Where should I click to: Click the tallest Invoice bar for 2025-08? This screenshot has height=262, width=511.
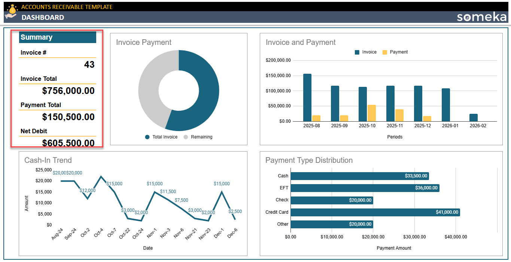coord(308,97)
